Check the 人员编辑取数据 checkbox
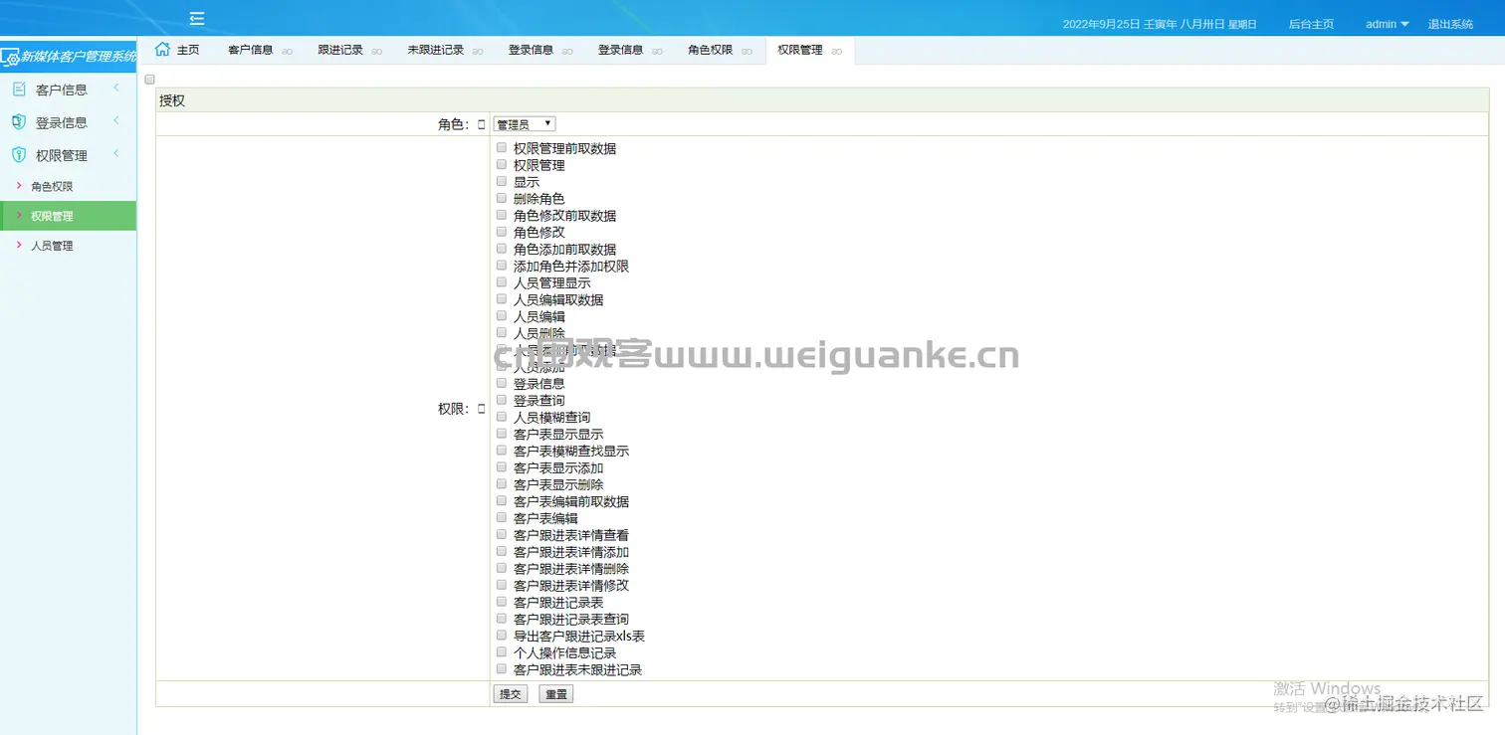The height and width of the screenshot is (735, 1505). coord(502,298)
